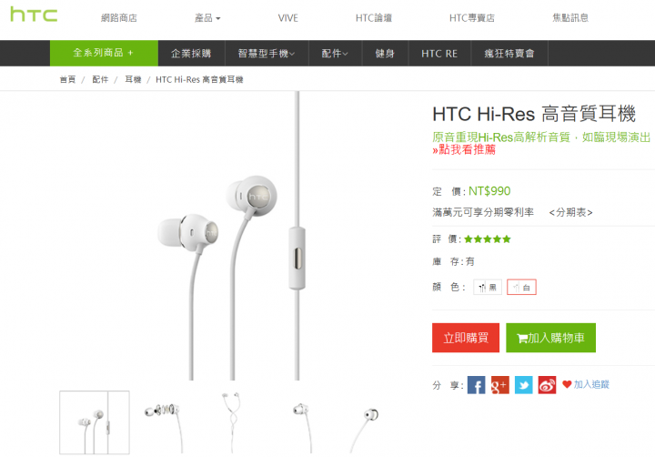Share product on Weibo
Screen dimensions: 655x457
coord(547,385)
